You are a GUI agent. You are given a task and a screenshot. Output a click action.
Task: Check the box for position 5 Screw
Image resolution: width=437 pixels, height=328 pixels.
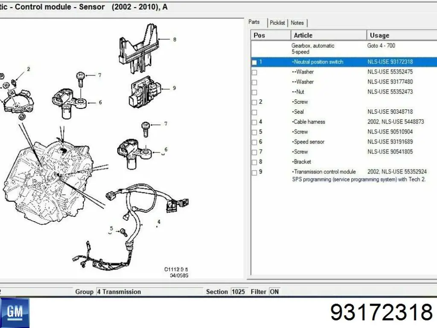(254, 132)
